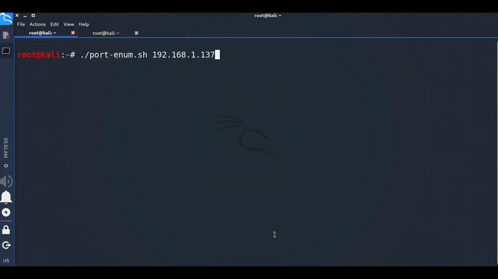Image resolution: width=498 pixels, height=279 pixels.
Task: Launch the document icon in the panel
Action: pyautogui.click(x=6, y=35)
